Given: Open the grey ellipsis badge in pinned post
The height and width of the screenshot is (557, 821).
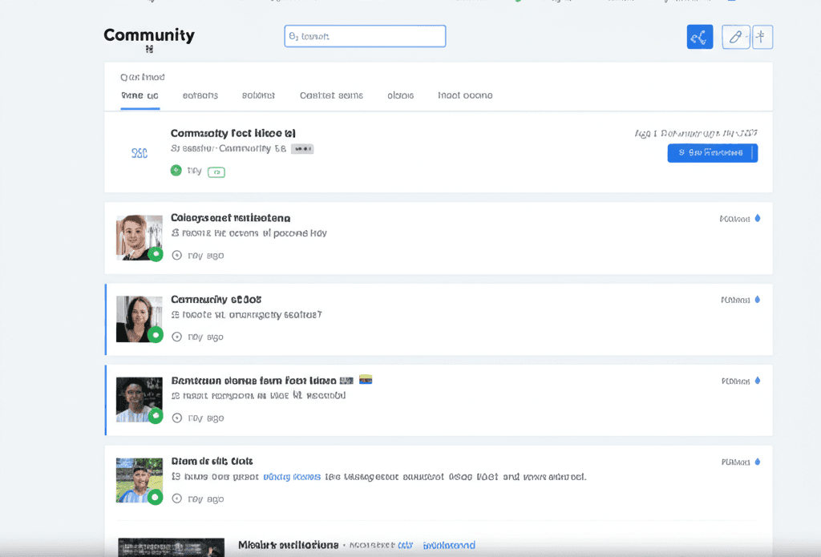Looking at the screenshot, I should click(302, 149).
